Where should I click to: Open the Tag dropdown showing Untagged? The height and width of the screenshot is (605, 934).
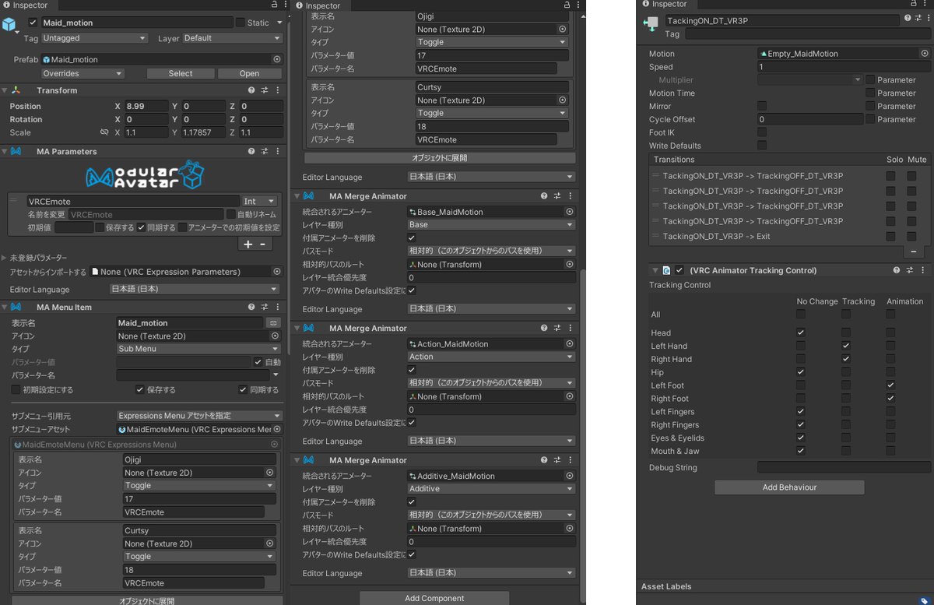95,38
